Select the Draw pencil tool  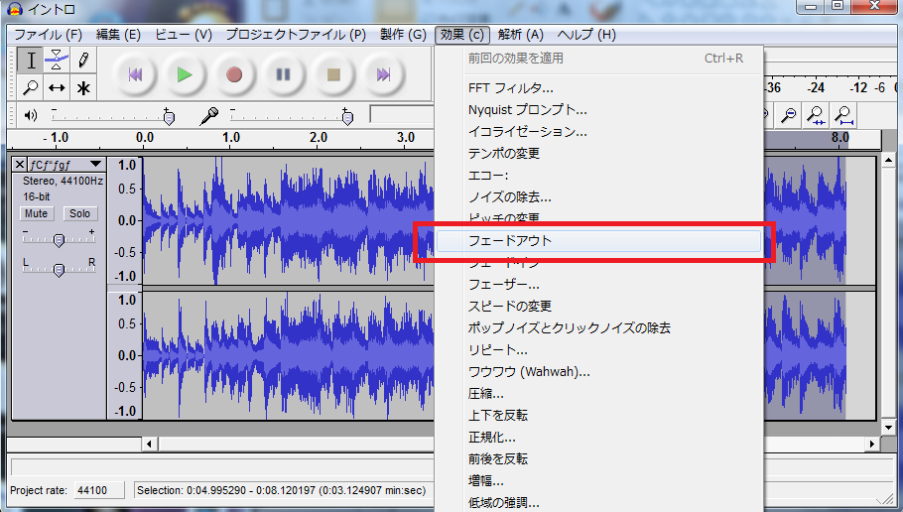point(83,60)
